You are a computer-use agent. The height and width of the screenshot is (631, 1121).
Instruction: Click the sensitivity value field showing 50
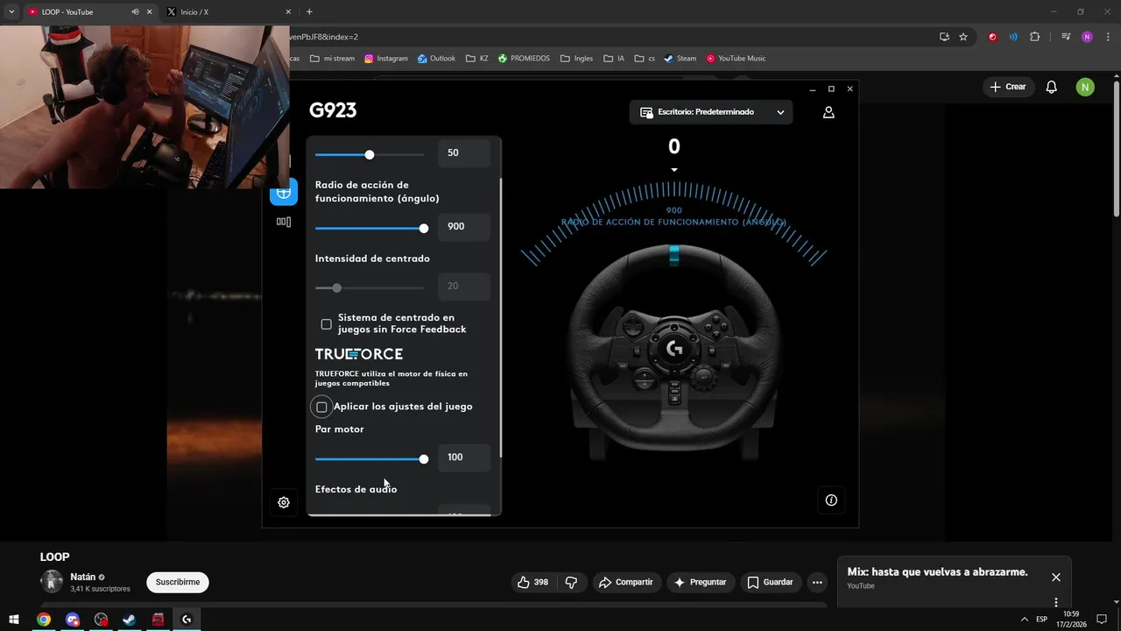pos(464,152)
